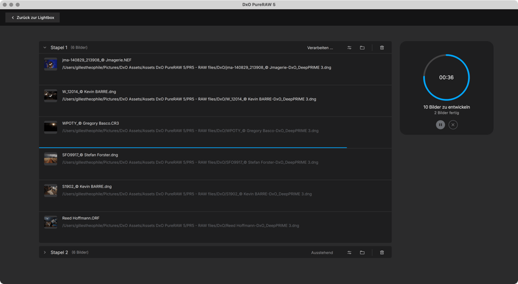The width and height of the screenshot is (518, 284).
Task: Click the Stapel 2 title
Action: click(x=59, y=252)
